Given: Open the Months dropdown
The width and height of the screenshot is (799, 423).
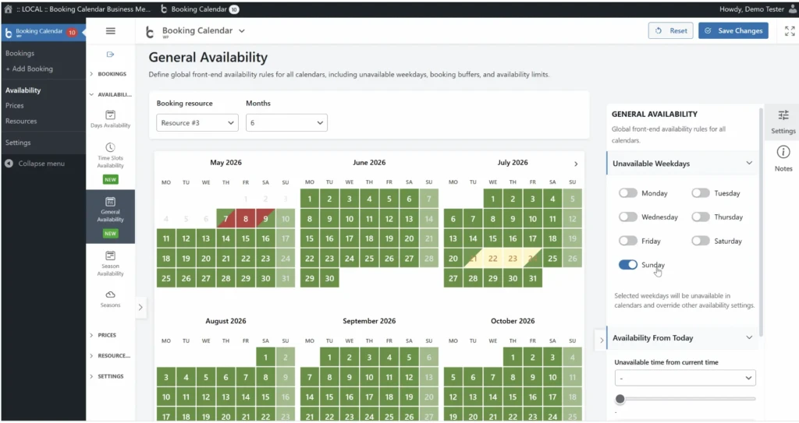Looking at the screenshot, I should (x=286, y=122).
